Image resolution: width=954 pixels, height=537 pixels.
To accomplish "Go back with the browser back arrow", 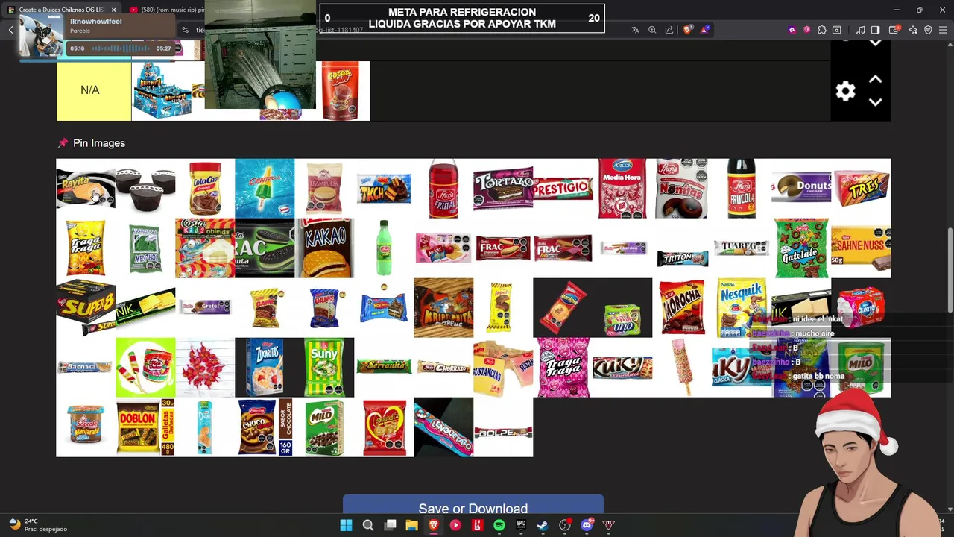I will [10, 30].
